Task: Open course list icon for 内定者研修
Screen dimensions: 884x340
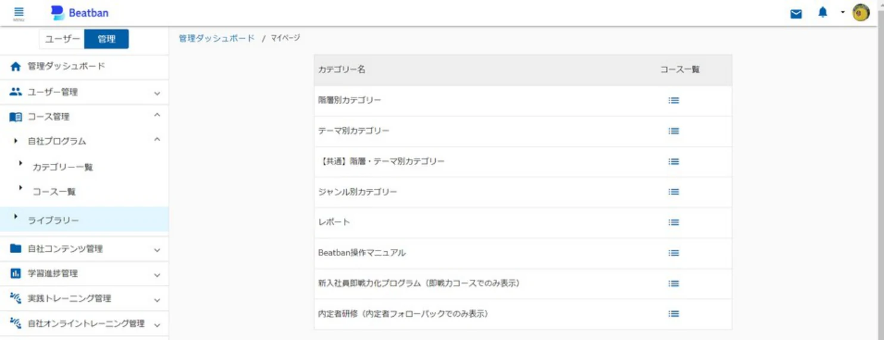Action: coord(674,314)
